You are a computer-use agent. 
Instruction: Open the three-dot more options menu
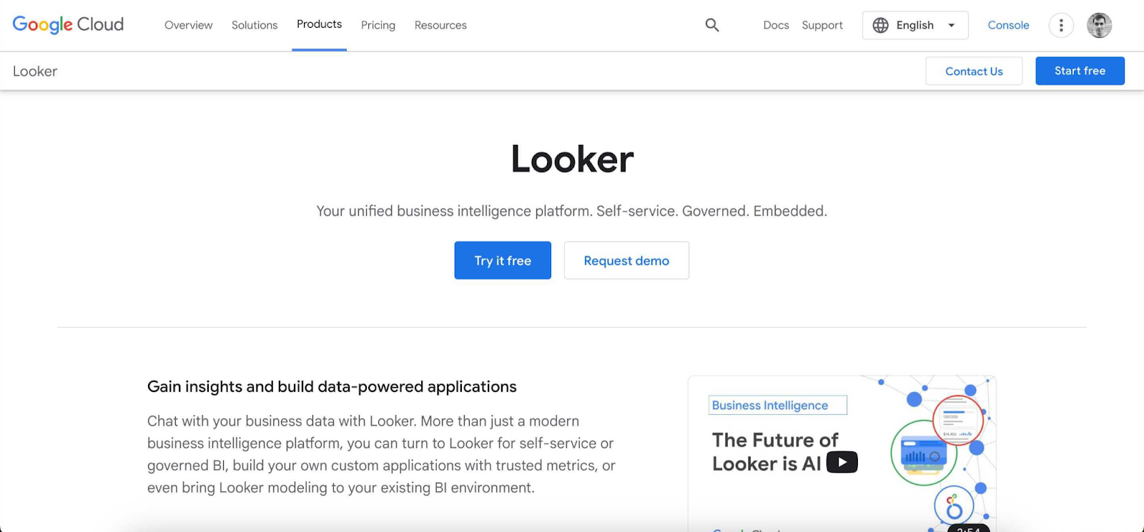[x=1061, y=24]
